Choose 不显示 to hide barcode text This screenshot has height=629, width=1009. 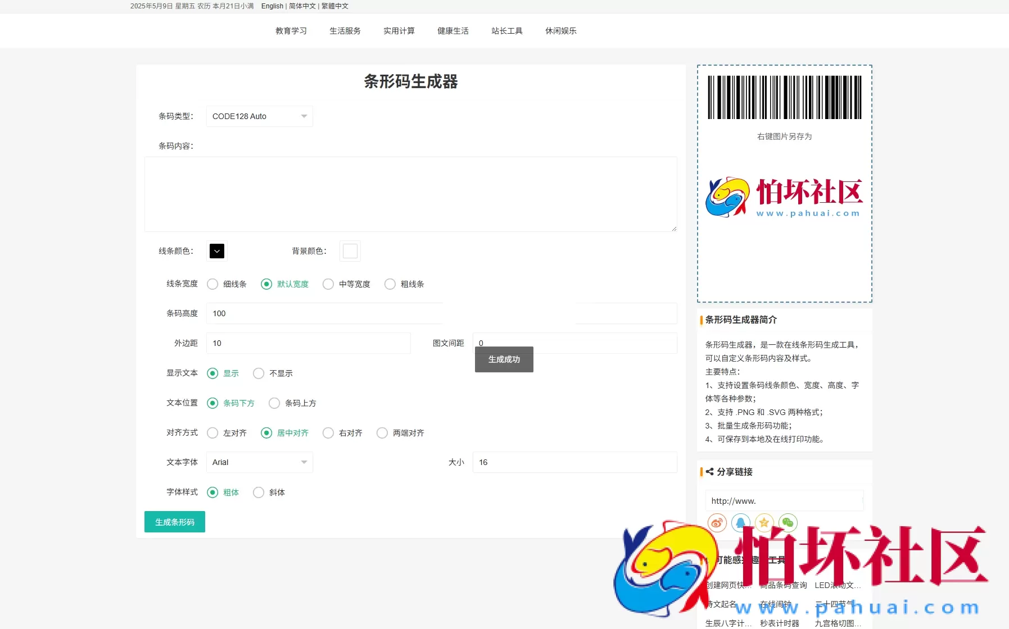coord(259,373)
